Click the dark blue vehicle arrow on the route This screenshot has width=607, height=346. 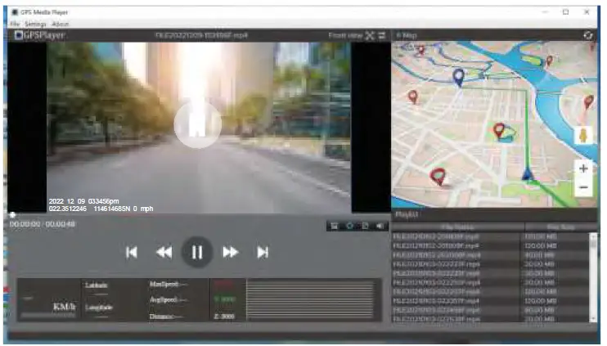pos(527,173)
